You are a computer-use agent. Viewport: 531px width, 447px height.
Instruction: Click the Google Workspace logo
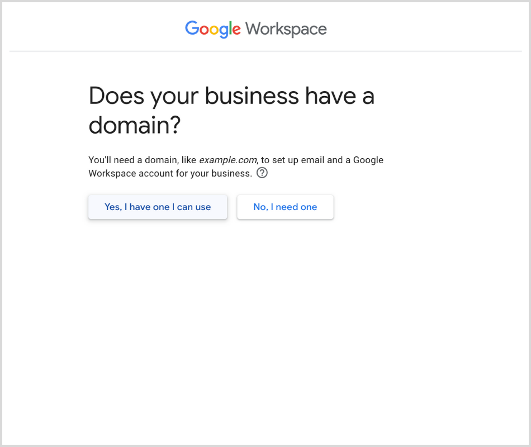[x=255, y=29]
